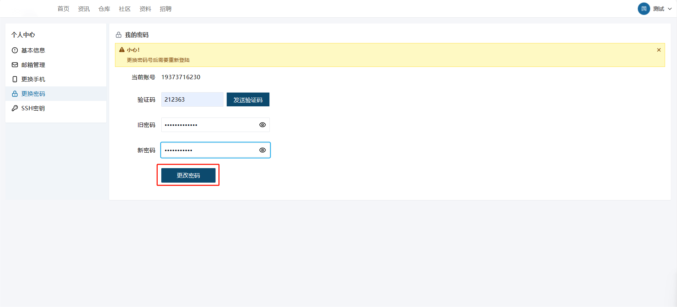Dismiss the yellow warning banner
This screenshot has height=307, width=677.
pos(659,50)
